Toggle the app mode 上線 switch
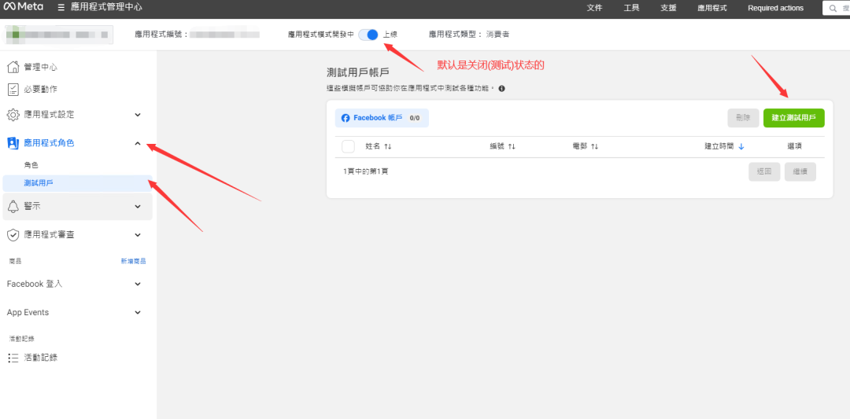The height and width of the screenshot is (419, 850). (368, 34)
